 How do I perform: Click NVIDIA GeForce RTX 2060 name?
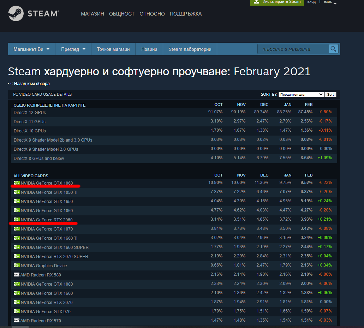[47, 220]
